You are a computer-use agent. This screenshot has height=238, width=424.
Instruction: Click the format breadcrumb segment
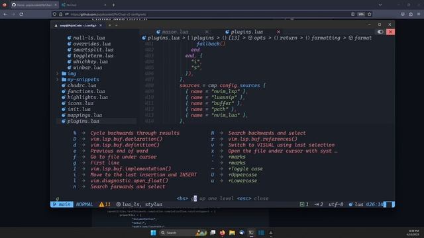click(x=363, y=38)
